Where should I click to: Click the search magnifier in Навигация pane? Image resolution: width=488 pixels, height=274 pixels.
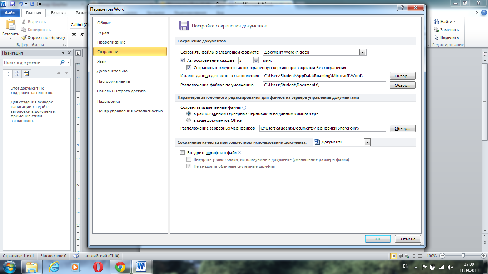click(63, 62)
